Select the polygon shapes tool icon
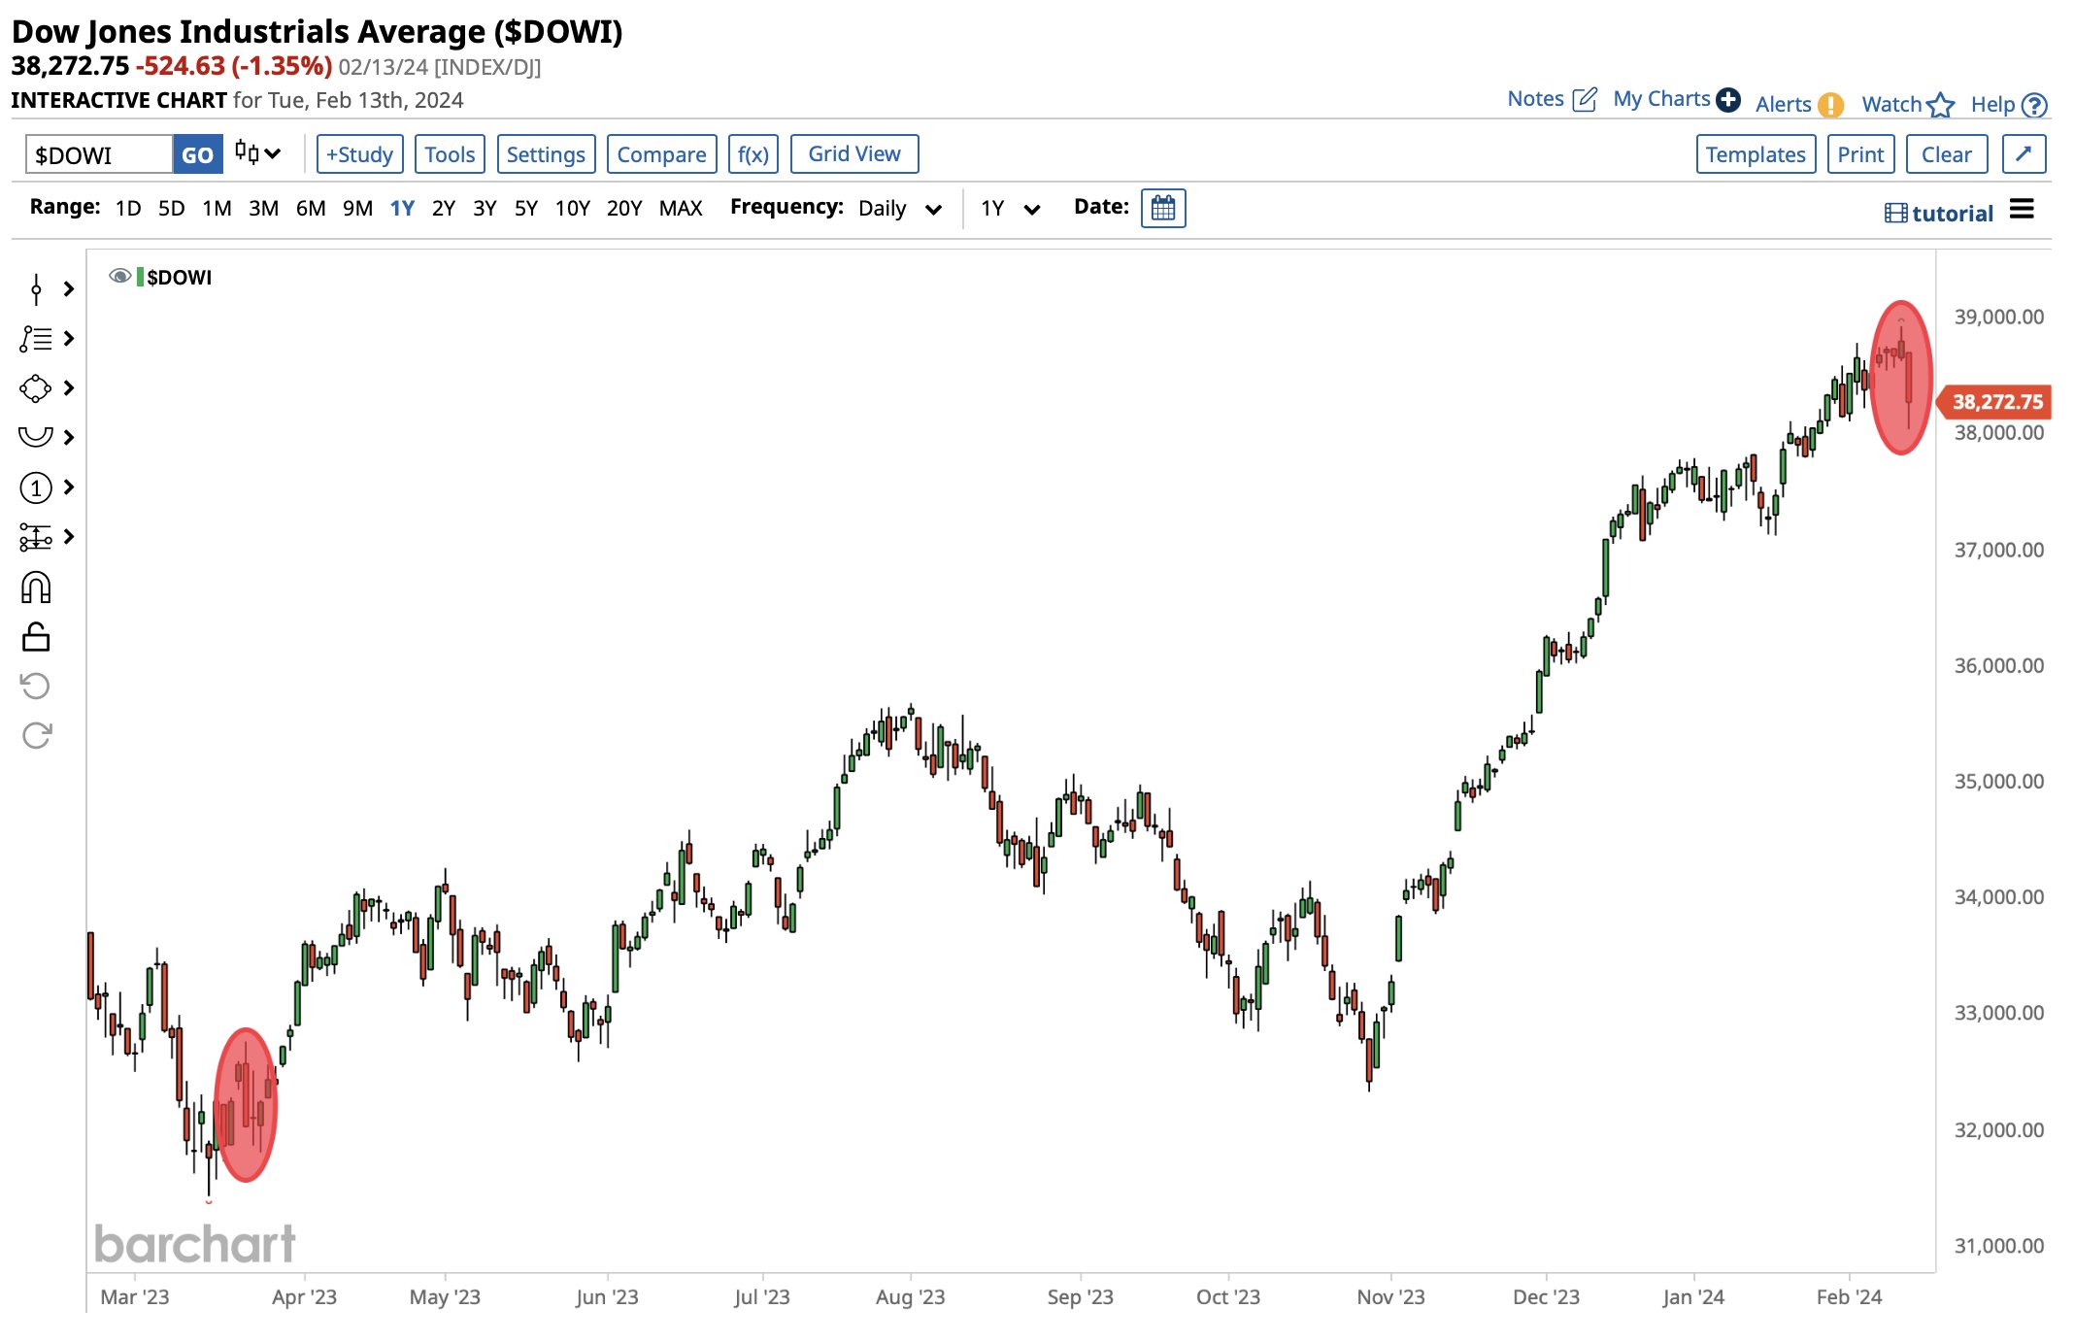Screen dimensions: 2074x1342 (35, 388)
